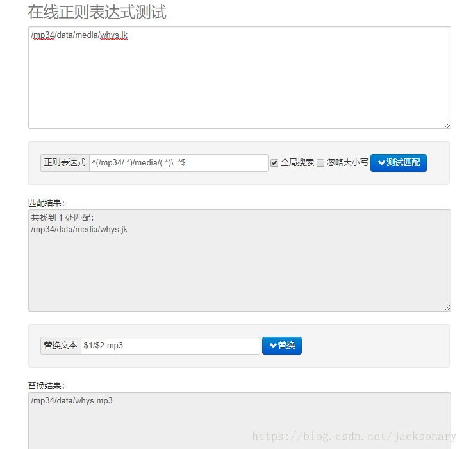Image resolution: width=464 pixels, height=449 pixels.
Task: Grab the resize handle of the source text area
Action: pos(447,125)
